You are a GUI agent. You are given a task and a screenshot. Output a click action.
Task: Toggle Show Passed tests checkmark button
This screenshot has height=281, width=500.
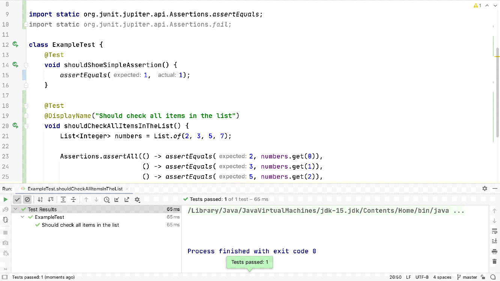[x=17, y=200]
